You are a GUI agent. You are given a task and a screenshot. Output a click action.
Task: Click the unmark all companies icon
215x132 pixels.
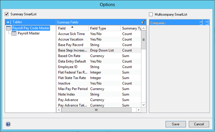pyautogui.click(x=207, y=22)
